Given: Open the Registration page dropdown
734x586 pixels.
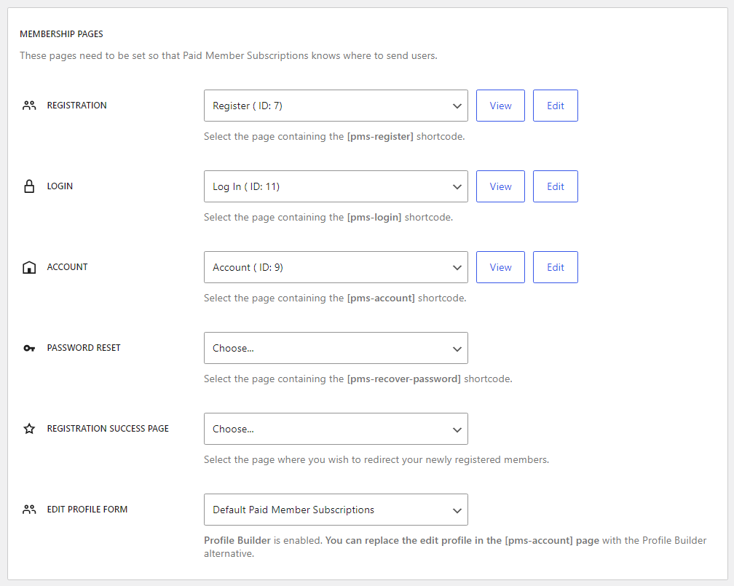Looking at the screenshot, I should [x=336, y=106].
